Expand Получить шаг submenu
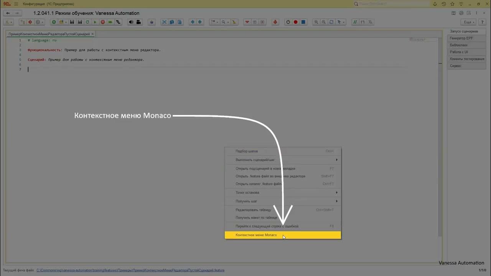The width and height of the screenshot is (491, 276). [x=283, y=201]
